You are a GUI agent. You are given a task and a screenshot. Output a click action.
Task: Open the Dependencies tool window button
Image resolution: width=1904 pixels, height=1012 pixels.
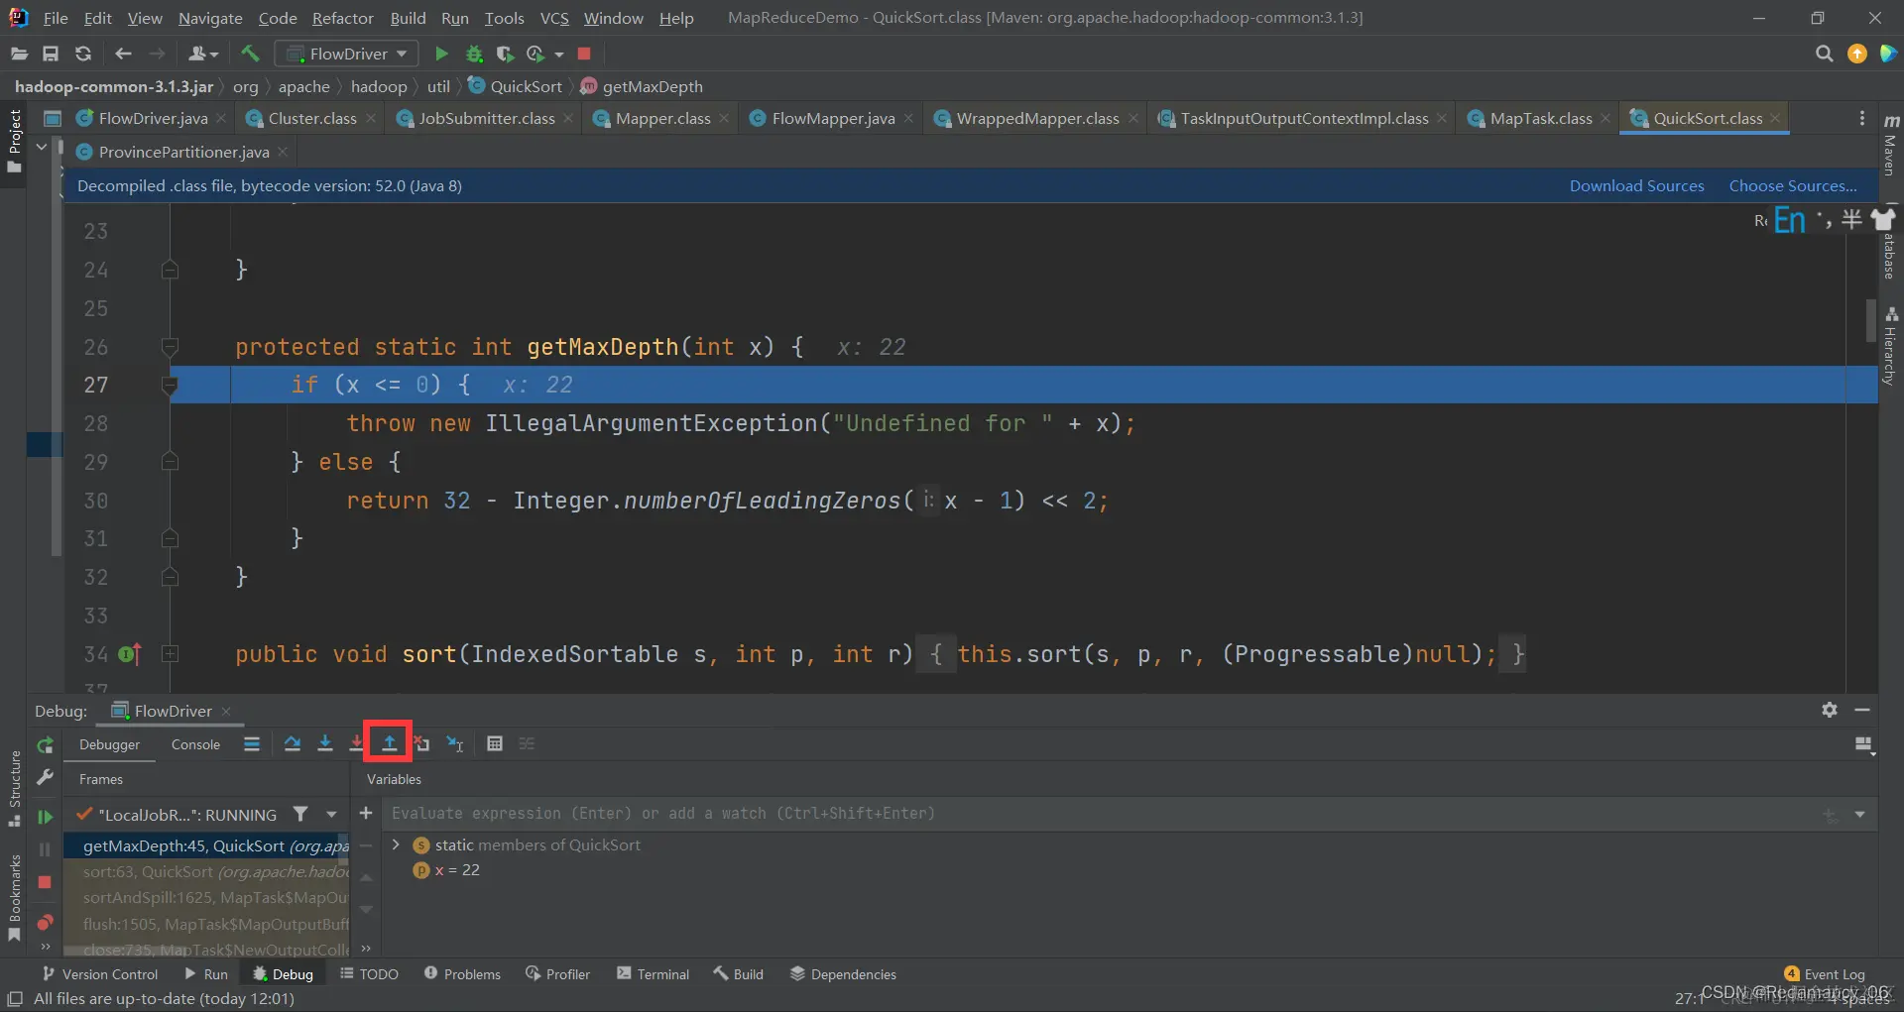pos(843,974)
